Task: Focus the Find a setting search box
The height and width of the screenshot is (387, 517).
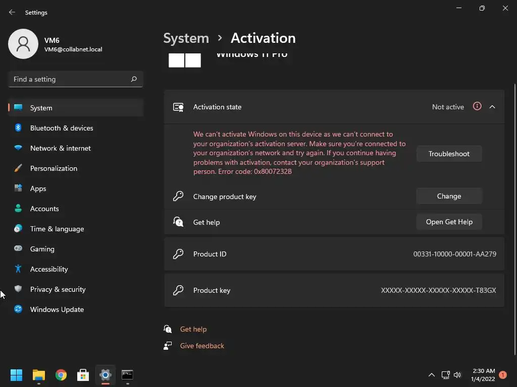Action: [76, 79]
